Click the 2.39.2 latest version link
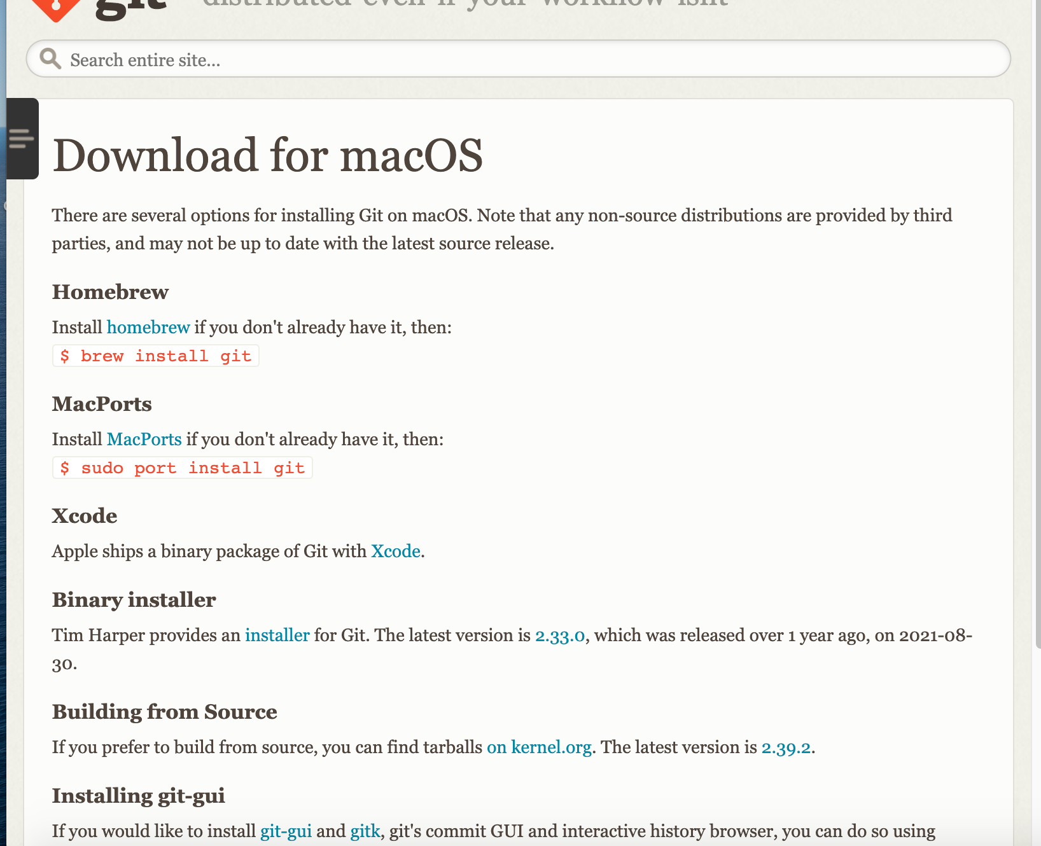The width and height of the screenshot is (1041, 846). 786,747
